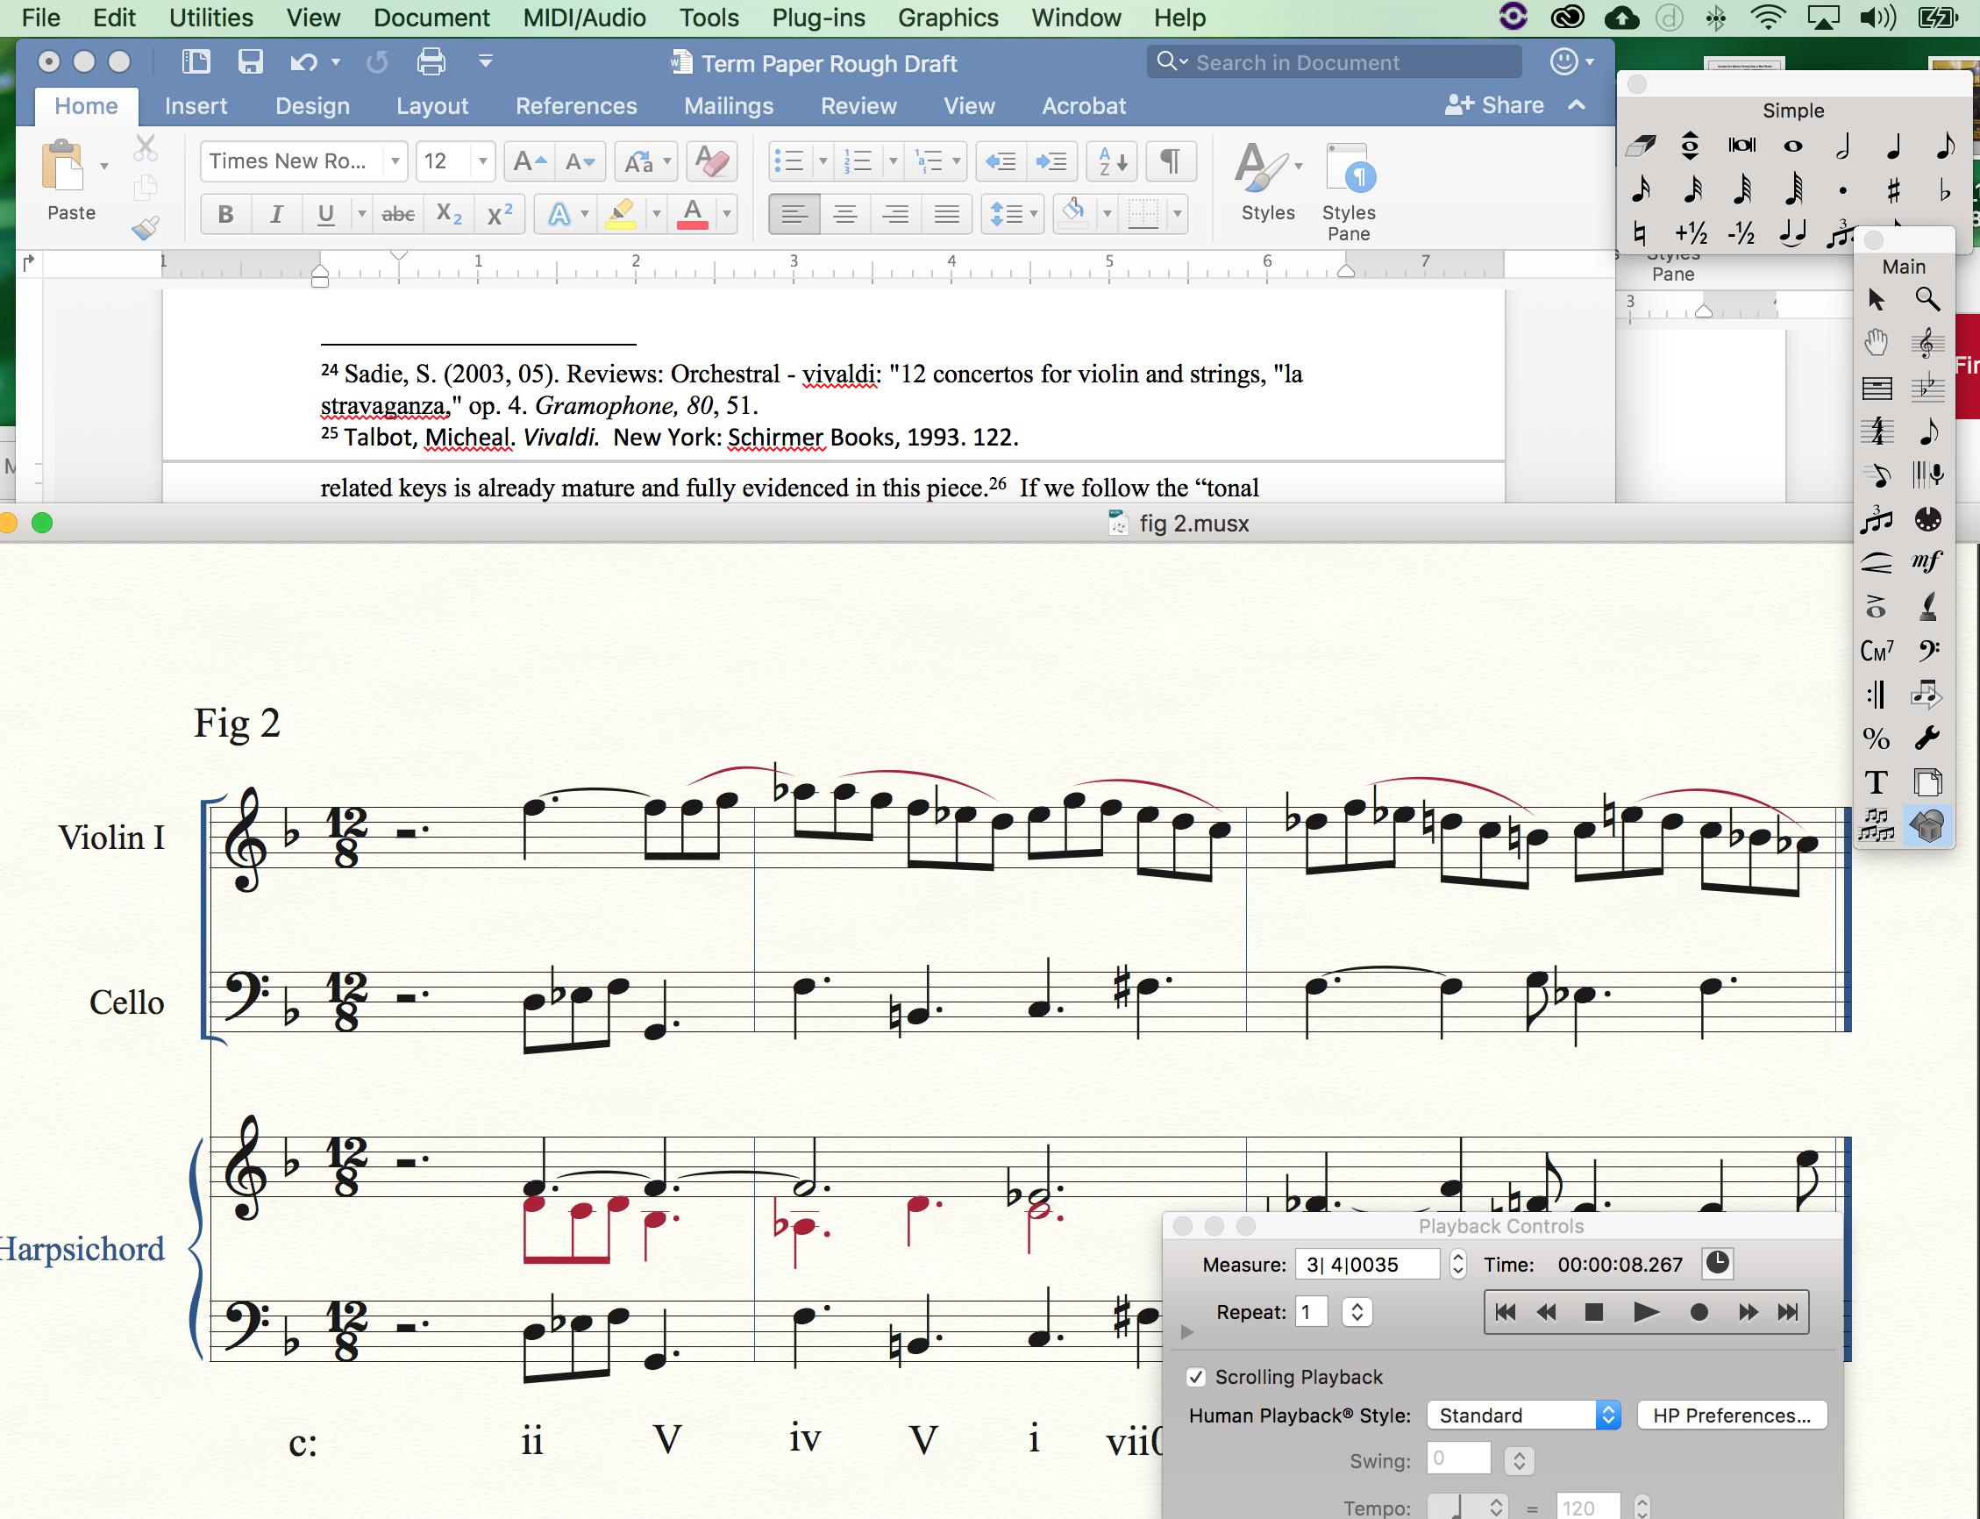Open the MIDI/Audio menu

tap(584, 18)
